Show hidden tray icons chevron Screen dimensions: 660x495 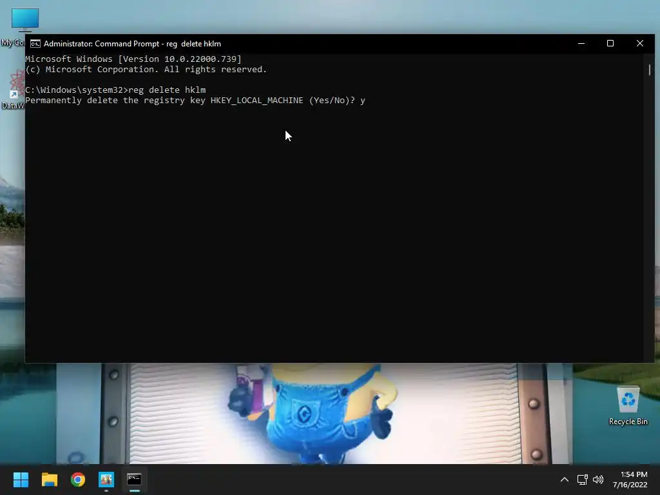click(565, 480)
